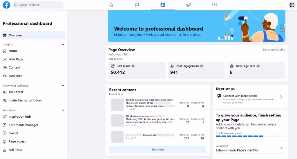Select the professional dashboard chart icon tab

point(162,5)
